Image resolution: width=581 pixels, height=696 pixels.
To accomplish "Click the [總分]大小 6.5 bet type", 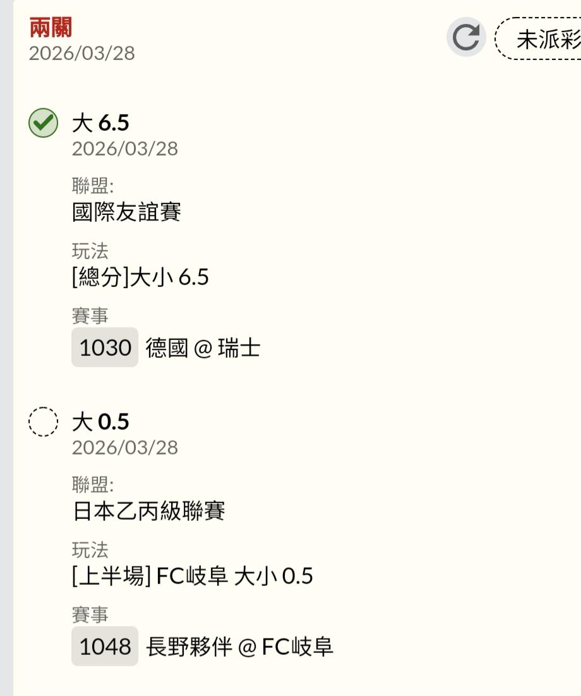I will pos(140,278).
